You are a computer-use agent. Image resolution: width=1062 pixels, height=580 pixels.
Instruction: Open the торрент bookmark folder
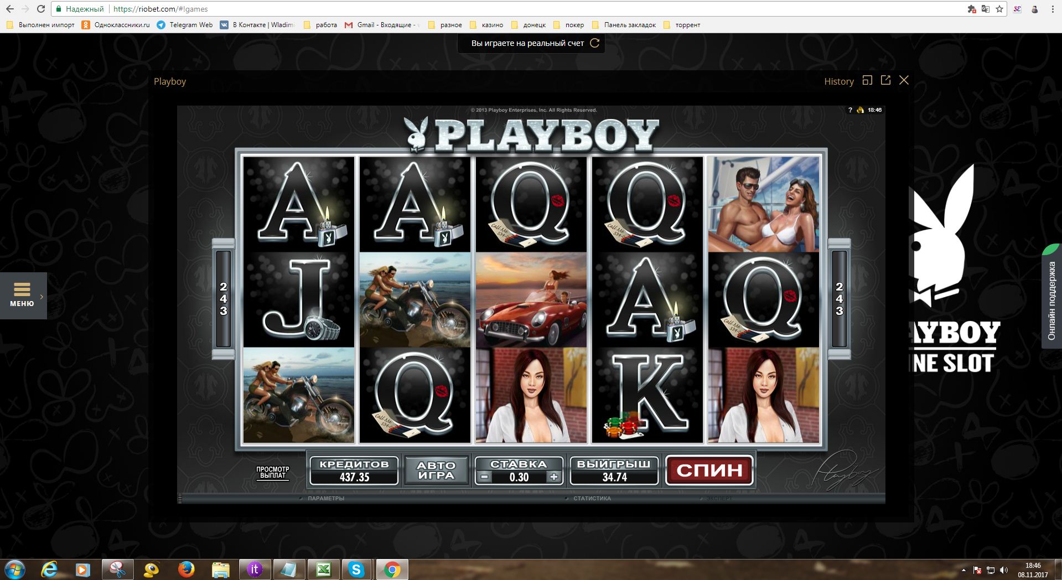pyautogui.click(x=682, y=25)
